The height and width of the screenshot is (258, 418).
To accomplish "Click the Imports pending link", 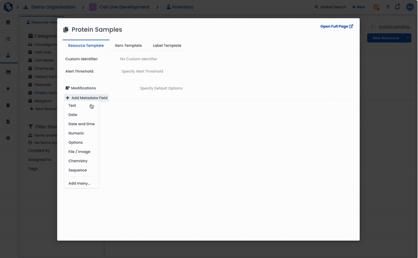I will click(394, 27).
